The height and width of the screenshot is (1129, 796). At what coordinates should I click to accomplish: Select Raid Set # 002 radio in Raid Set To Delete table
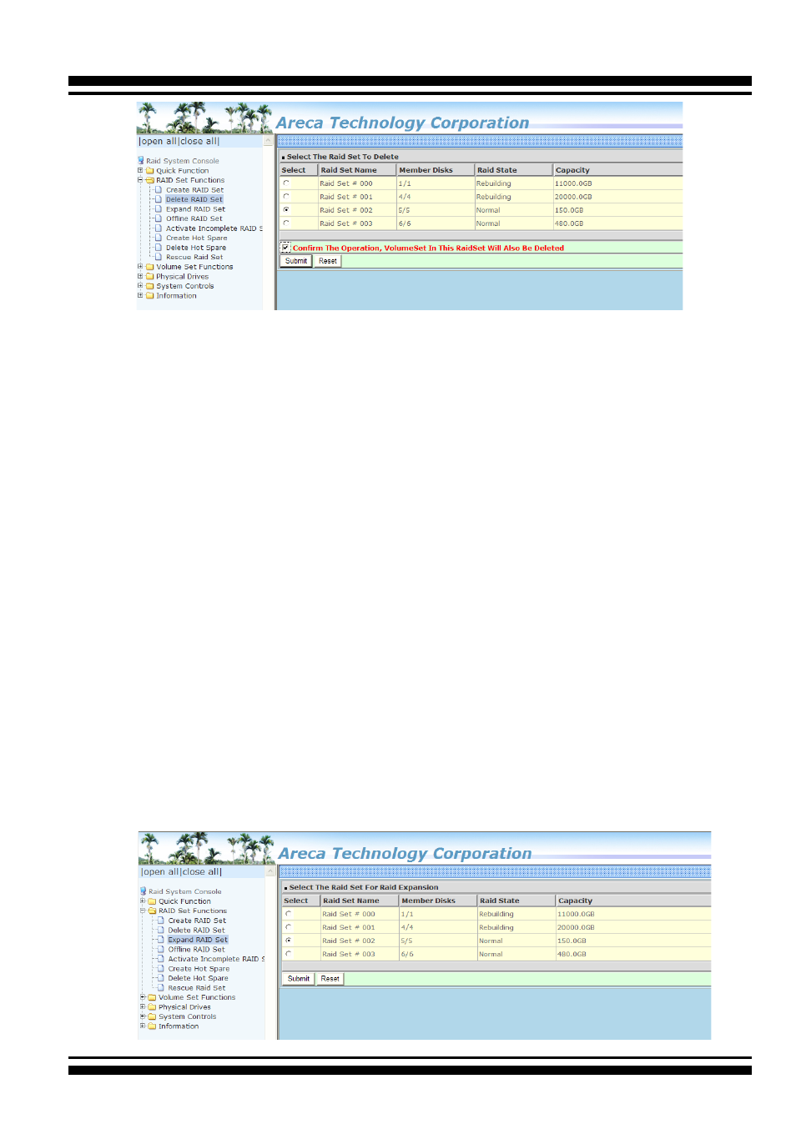tap(286, 210)
